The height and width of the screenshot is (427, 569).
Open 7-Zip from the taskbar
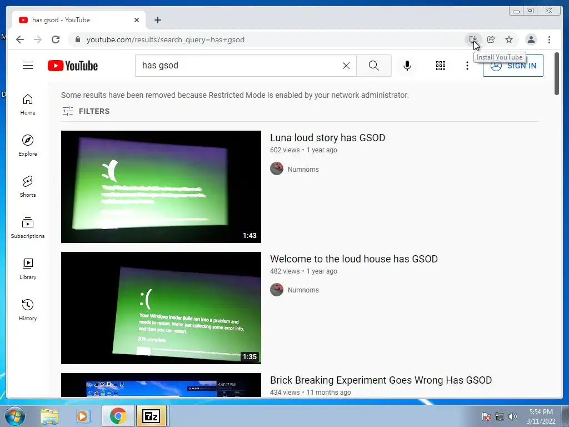(x=151, y=416)
